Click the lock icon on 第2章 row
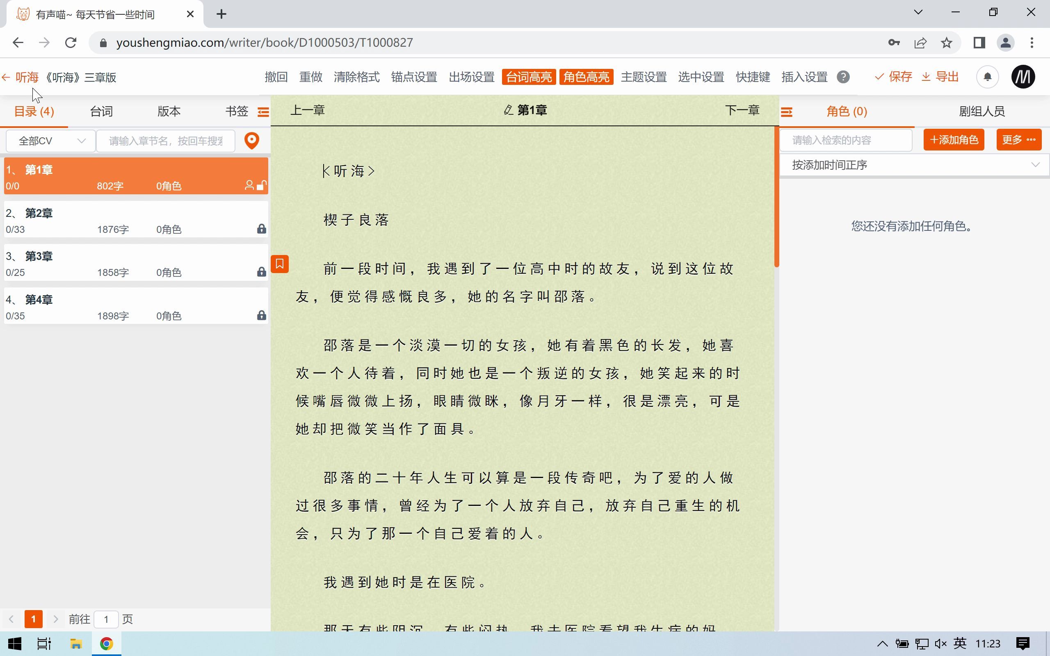 [261, 229]
